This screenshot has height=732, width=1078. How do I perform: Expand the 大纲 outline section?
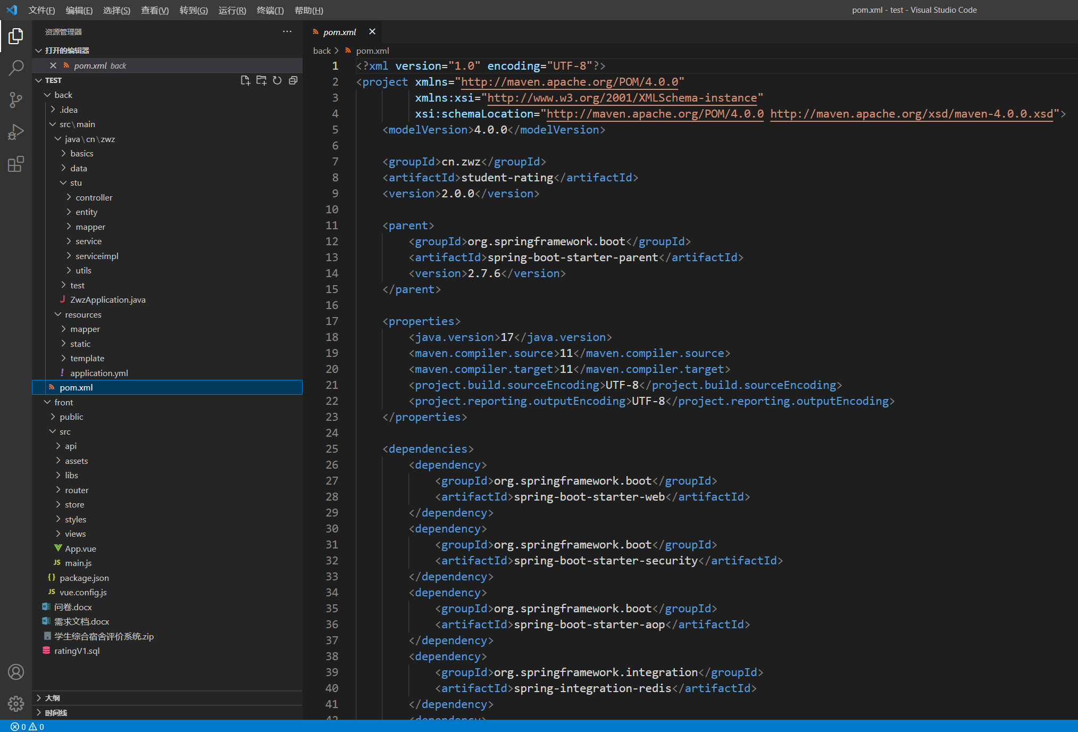click(52, 698)
